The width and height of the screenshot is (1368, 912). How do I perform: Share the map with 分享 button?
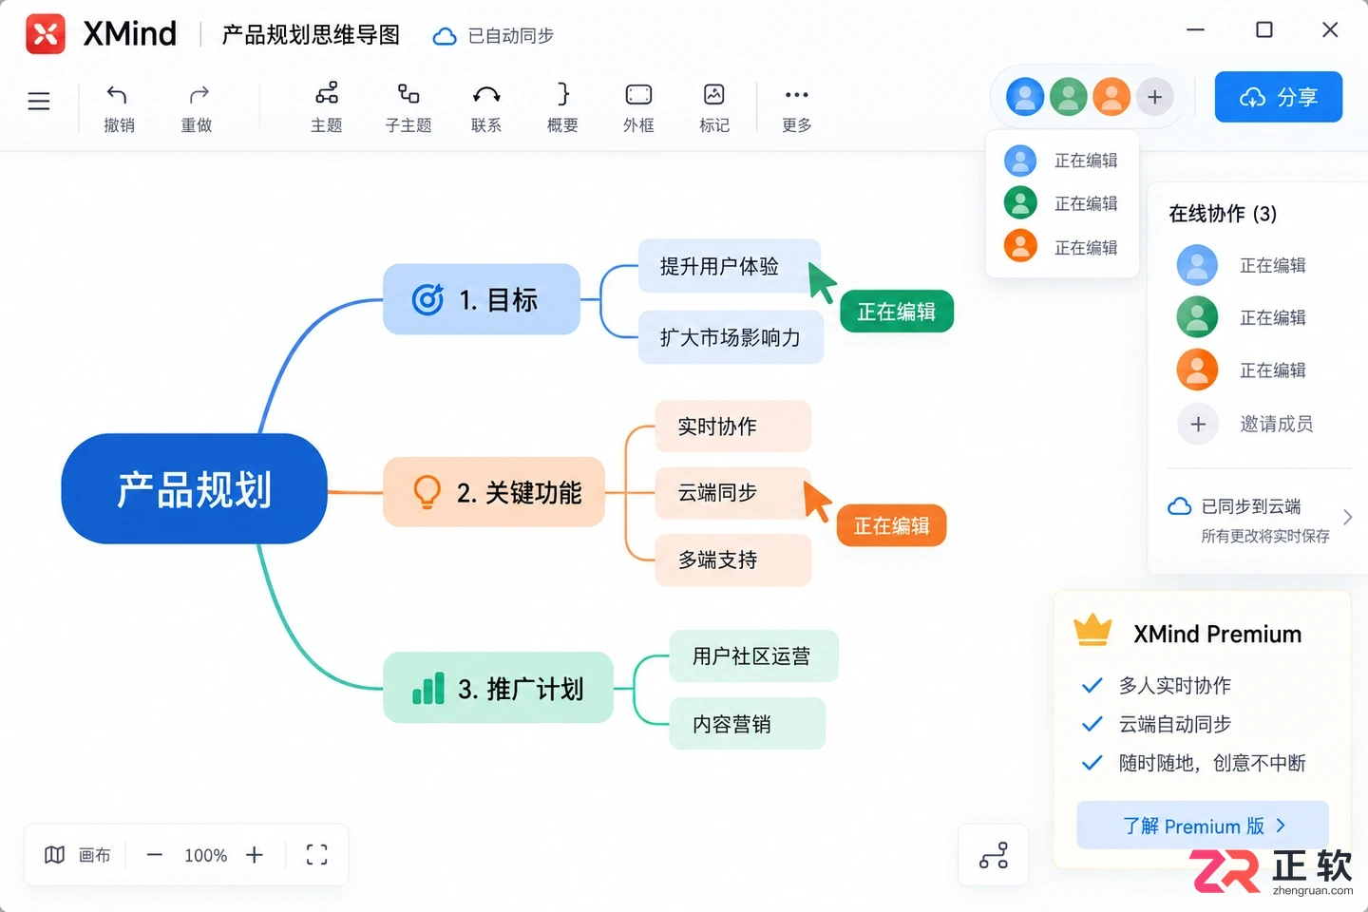(1279, 97)
